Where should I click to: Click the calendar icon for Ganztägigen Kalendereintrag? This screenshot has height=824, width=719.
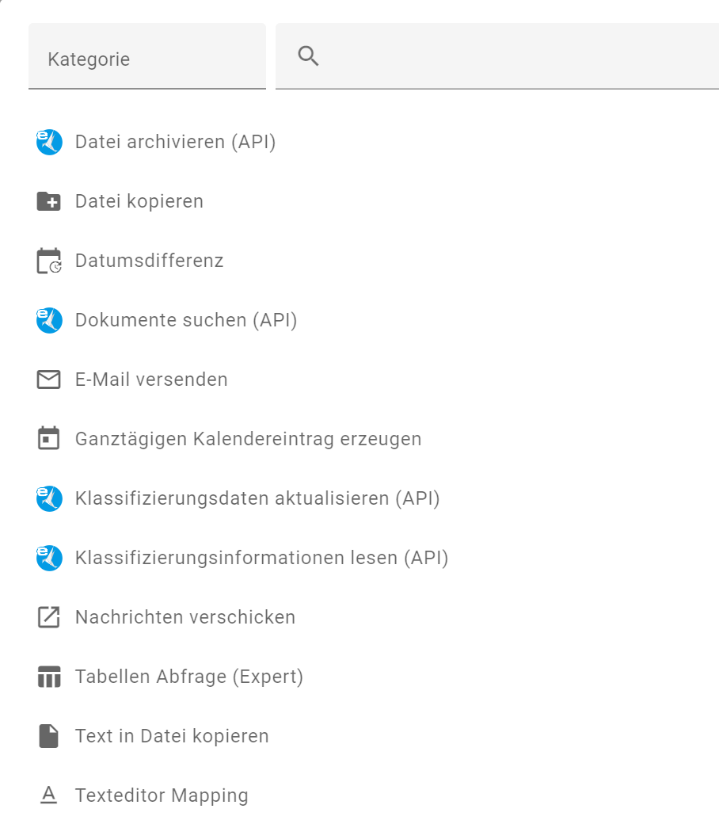tap(49, 439)
